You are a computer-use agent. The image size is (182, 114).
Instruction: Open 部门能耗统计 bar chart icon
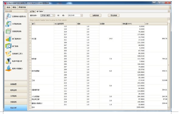point(9,39)
